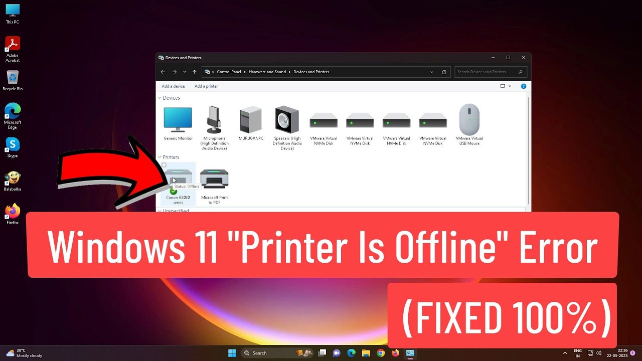Open This PC desktop icon
This screenshot has height=361, width=642.
point(13,14)
